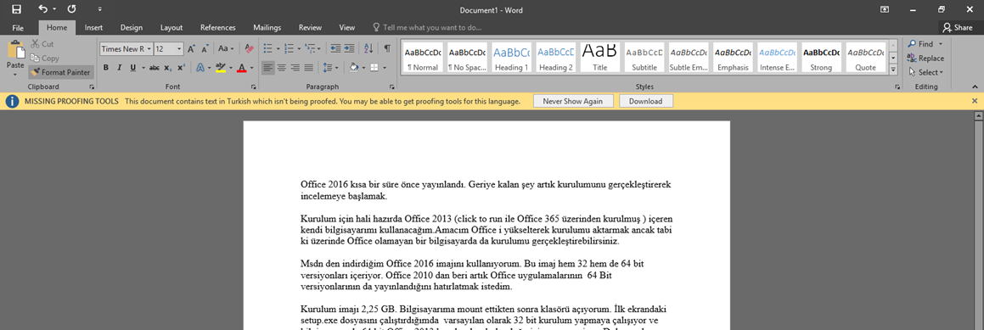Expand the Paste options arrow

(15, 74)
